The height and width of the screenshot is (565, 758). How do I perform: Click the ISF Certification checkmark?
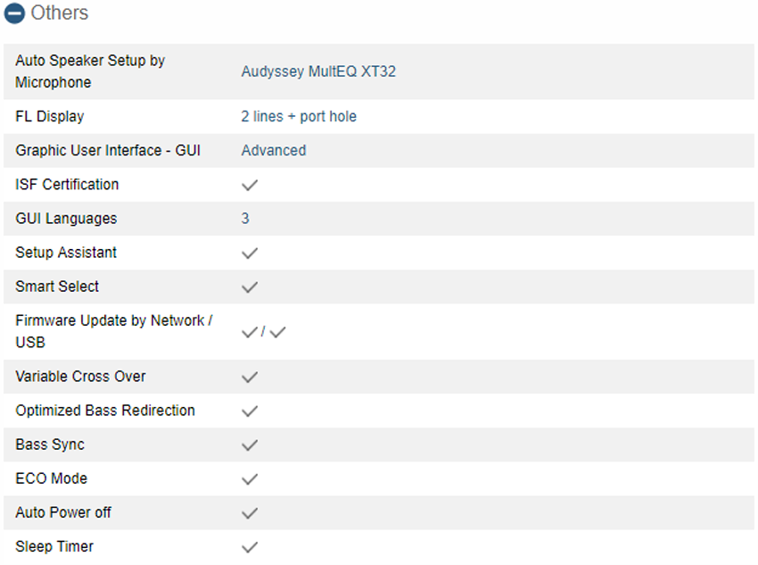pos(250,185)
